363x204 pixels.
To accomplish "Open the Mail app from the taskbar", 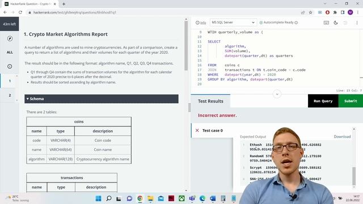I will tap(161, 198).
